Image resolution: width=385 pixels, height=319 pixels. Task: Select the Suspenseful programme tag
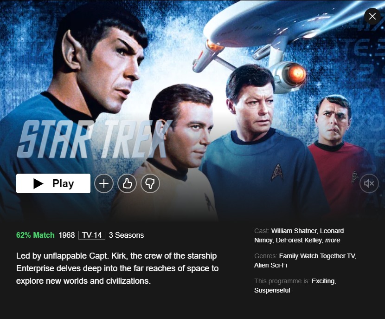(272, 290)
